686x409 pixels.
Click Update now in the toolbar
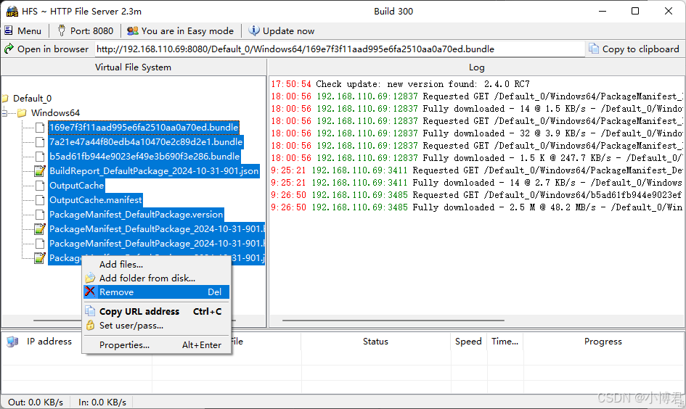[x=282, y=30]
